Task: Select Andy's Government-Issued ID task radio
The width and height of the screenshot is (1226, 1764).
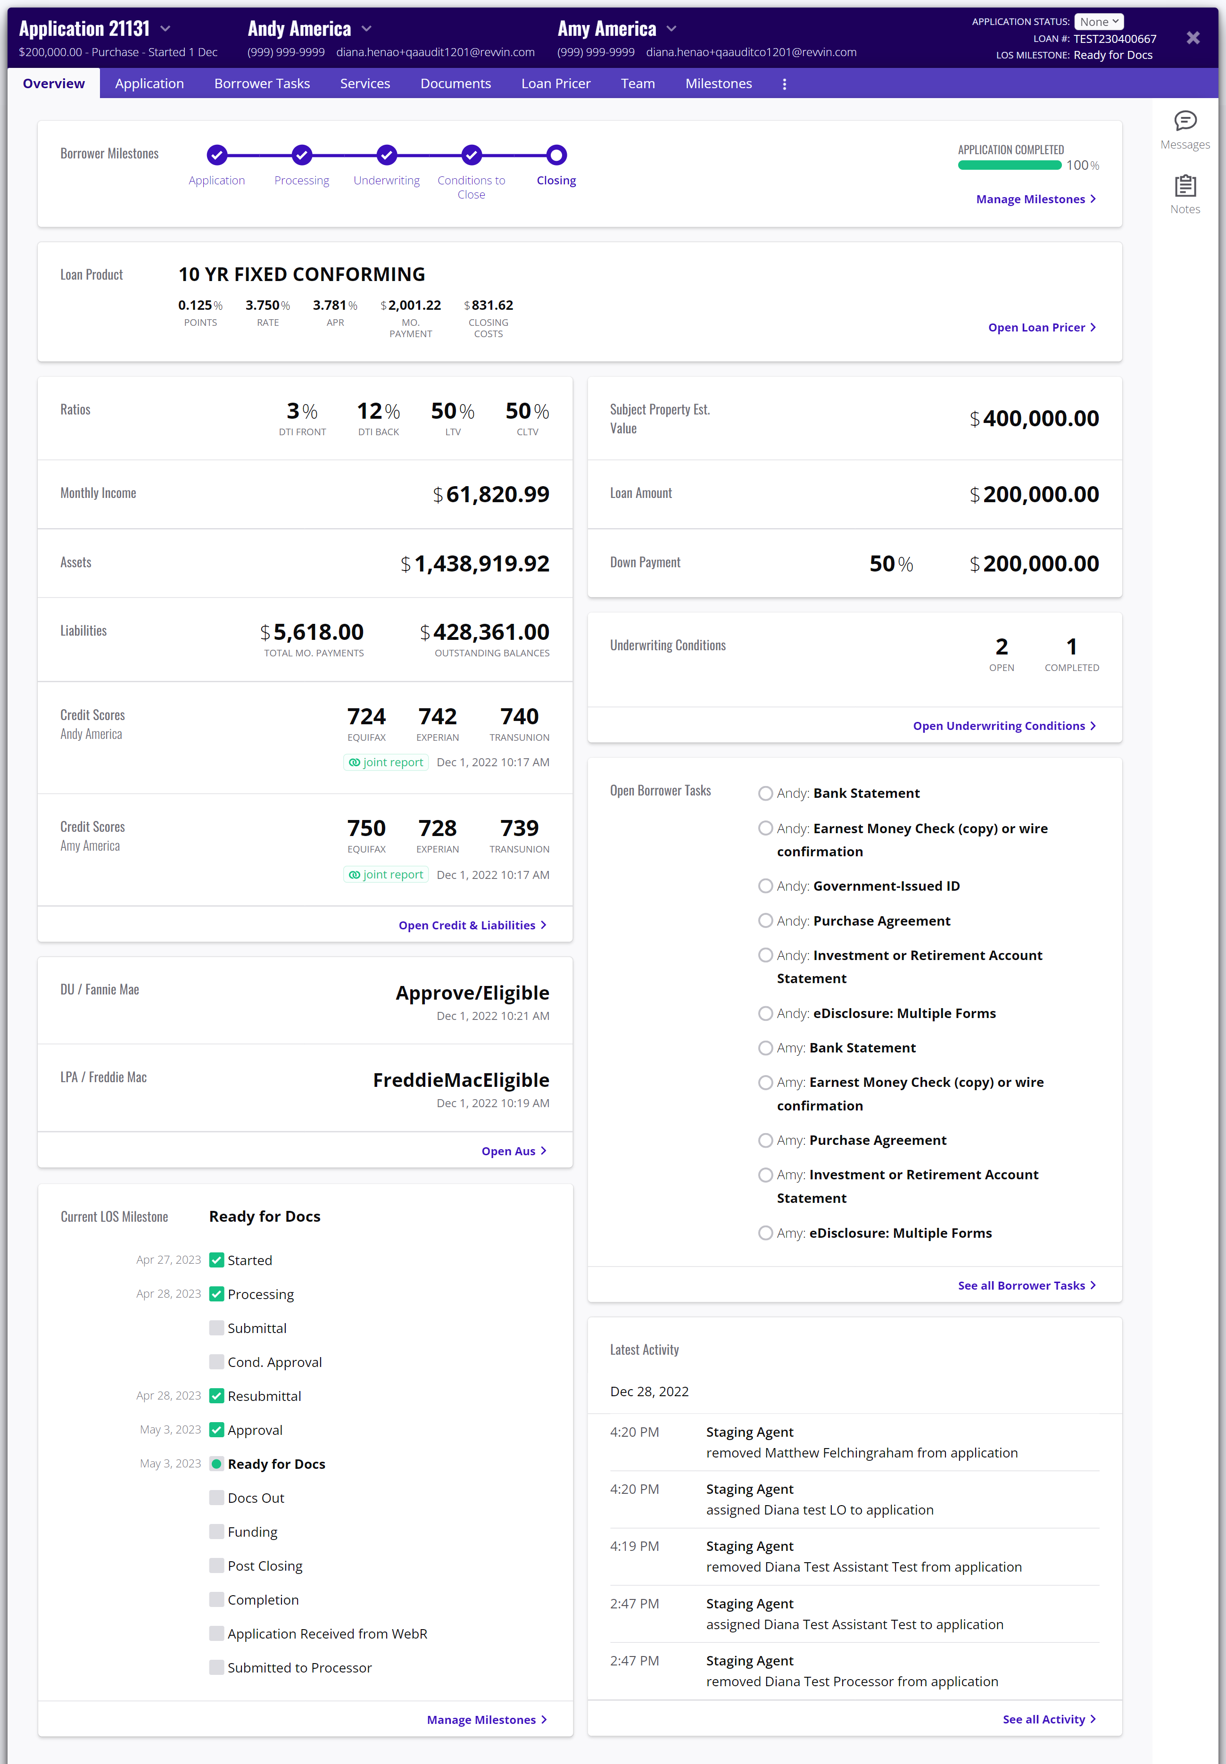Action: coord(765,886)
